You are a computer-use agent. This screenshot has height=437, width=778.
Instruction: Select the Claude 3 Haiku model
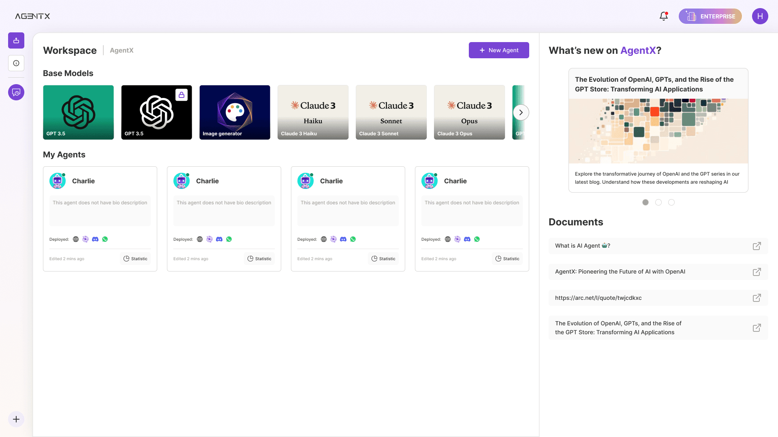tap(313, 112)
